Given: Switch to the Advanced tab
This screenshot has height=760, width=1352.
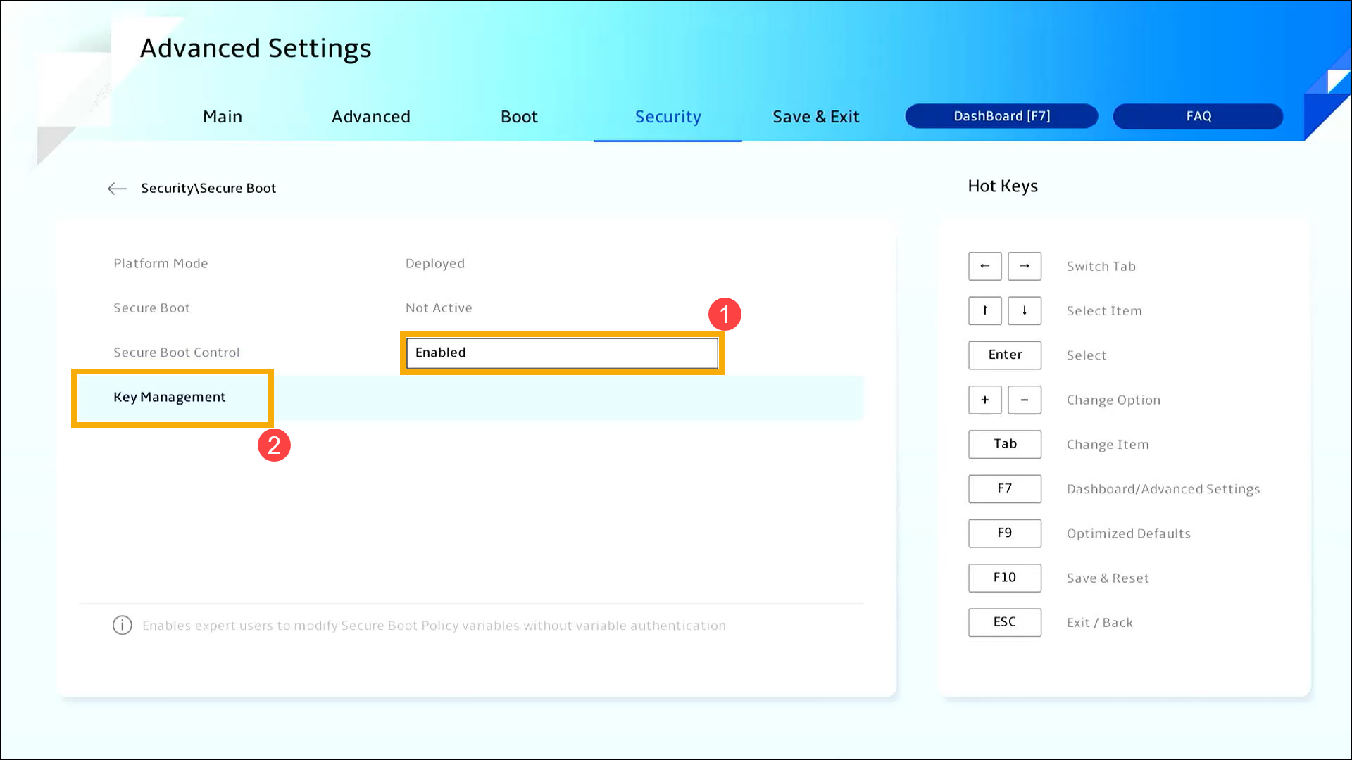Looking at the screenshot, I should point(371,117).
